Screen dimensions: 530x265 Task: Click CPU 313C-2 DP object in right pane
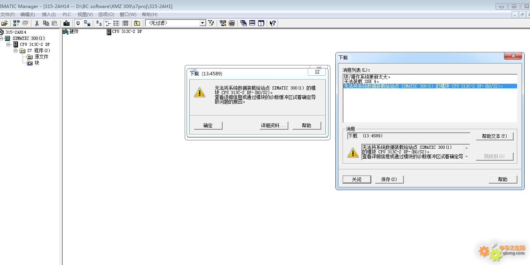(x=125, y=32)
